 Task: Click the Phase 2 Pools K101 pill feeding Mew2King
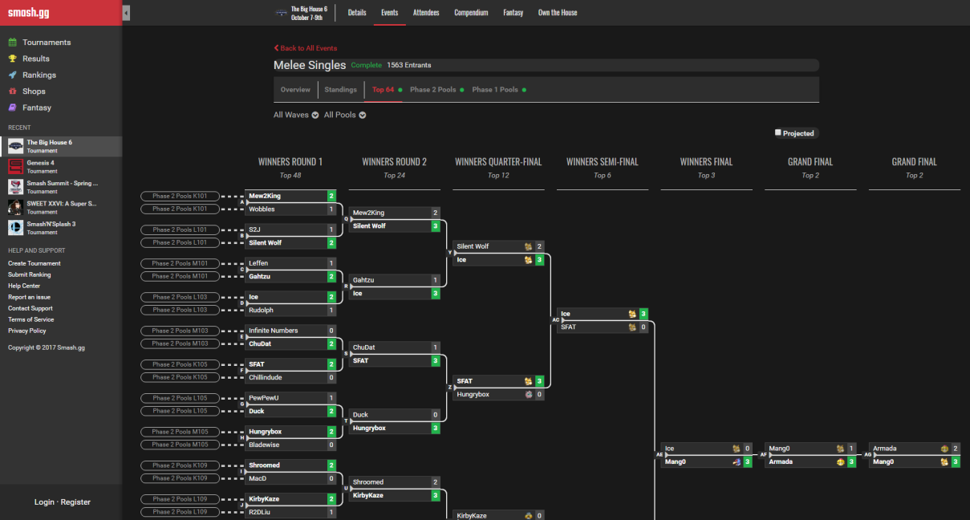click(180, 196)
